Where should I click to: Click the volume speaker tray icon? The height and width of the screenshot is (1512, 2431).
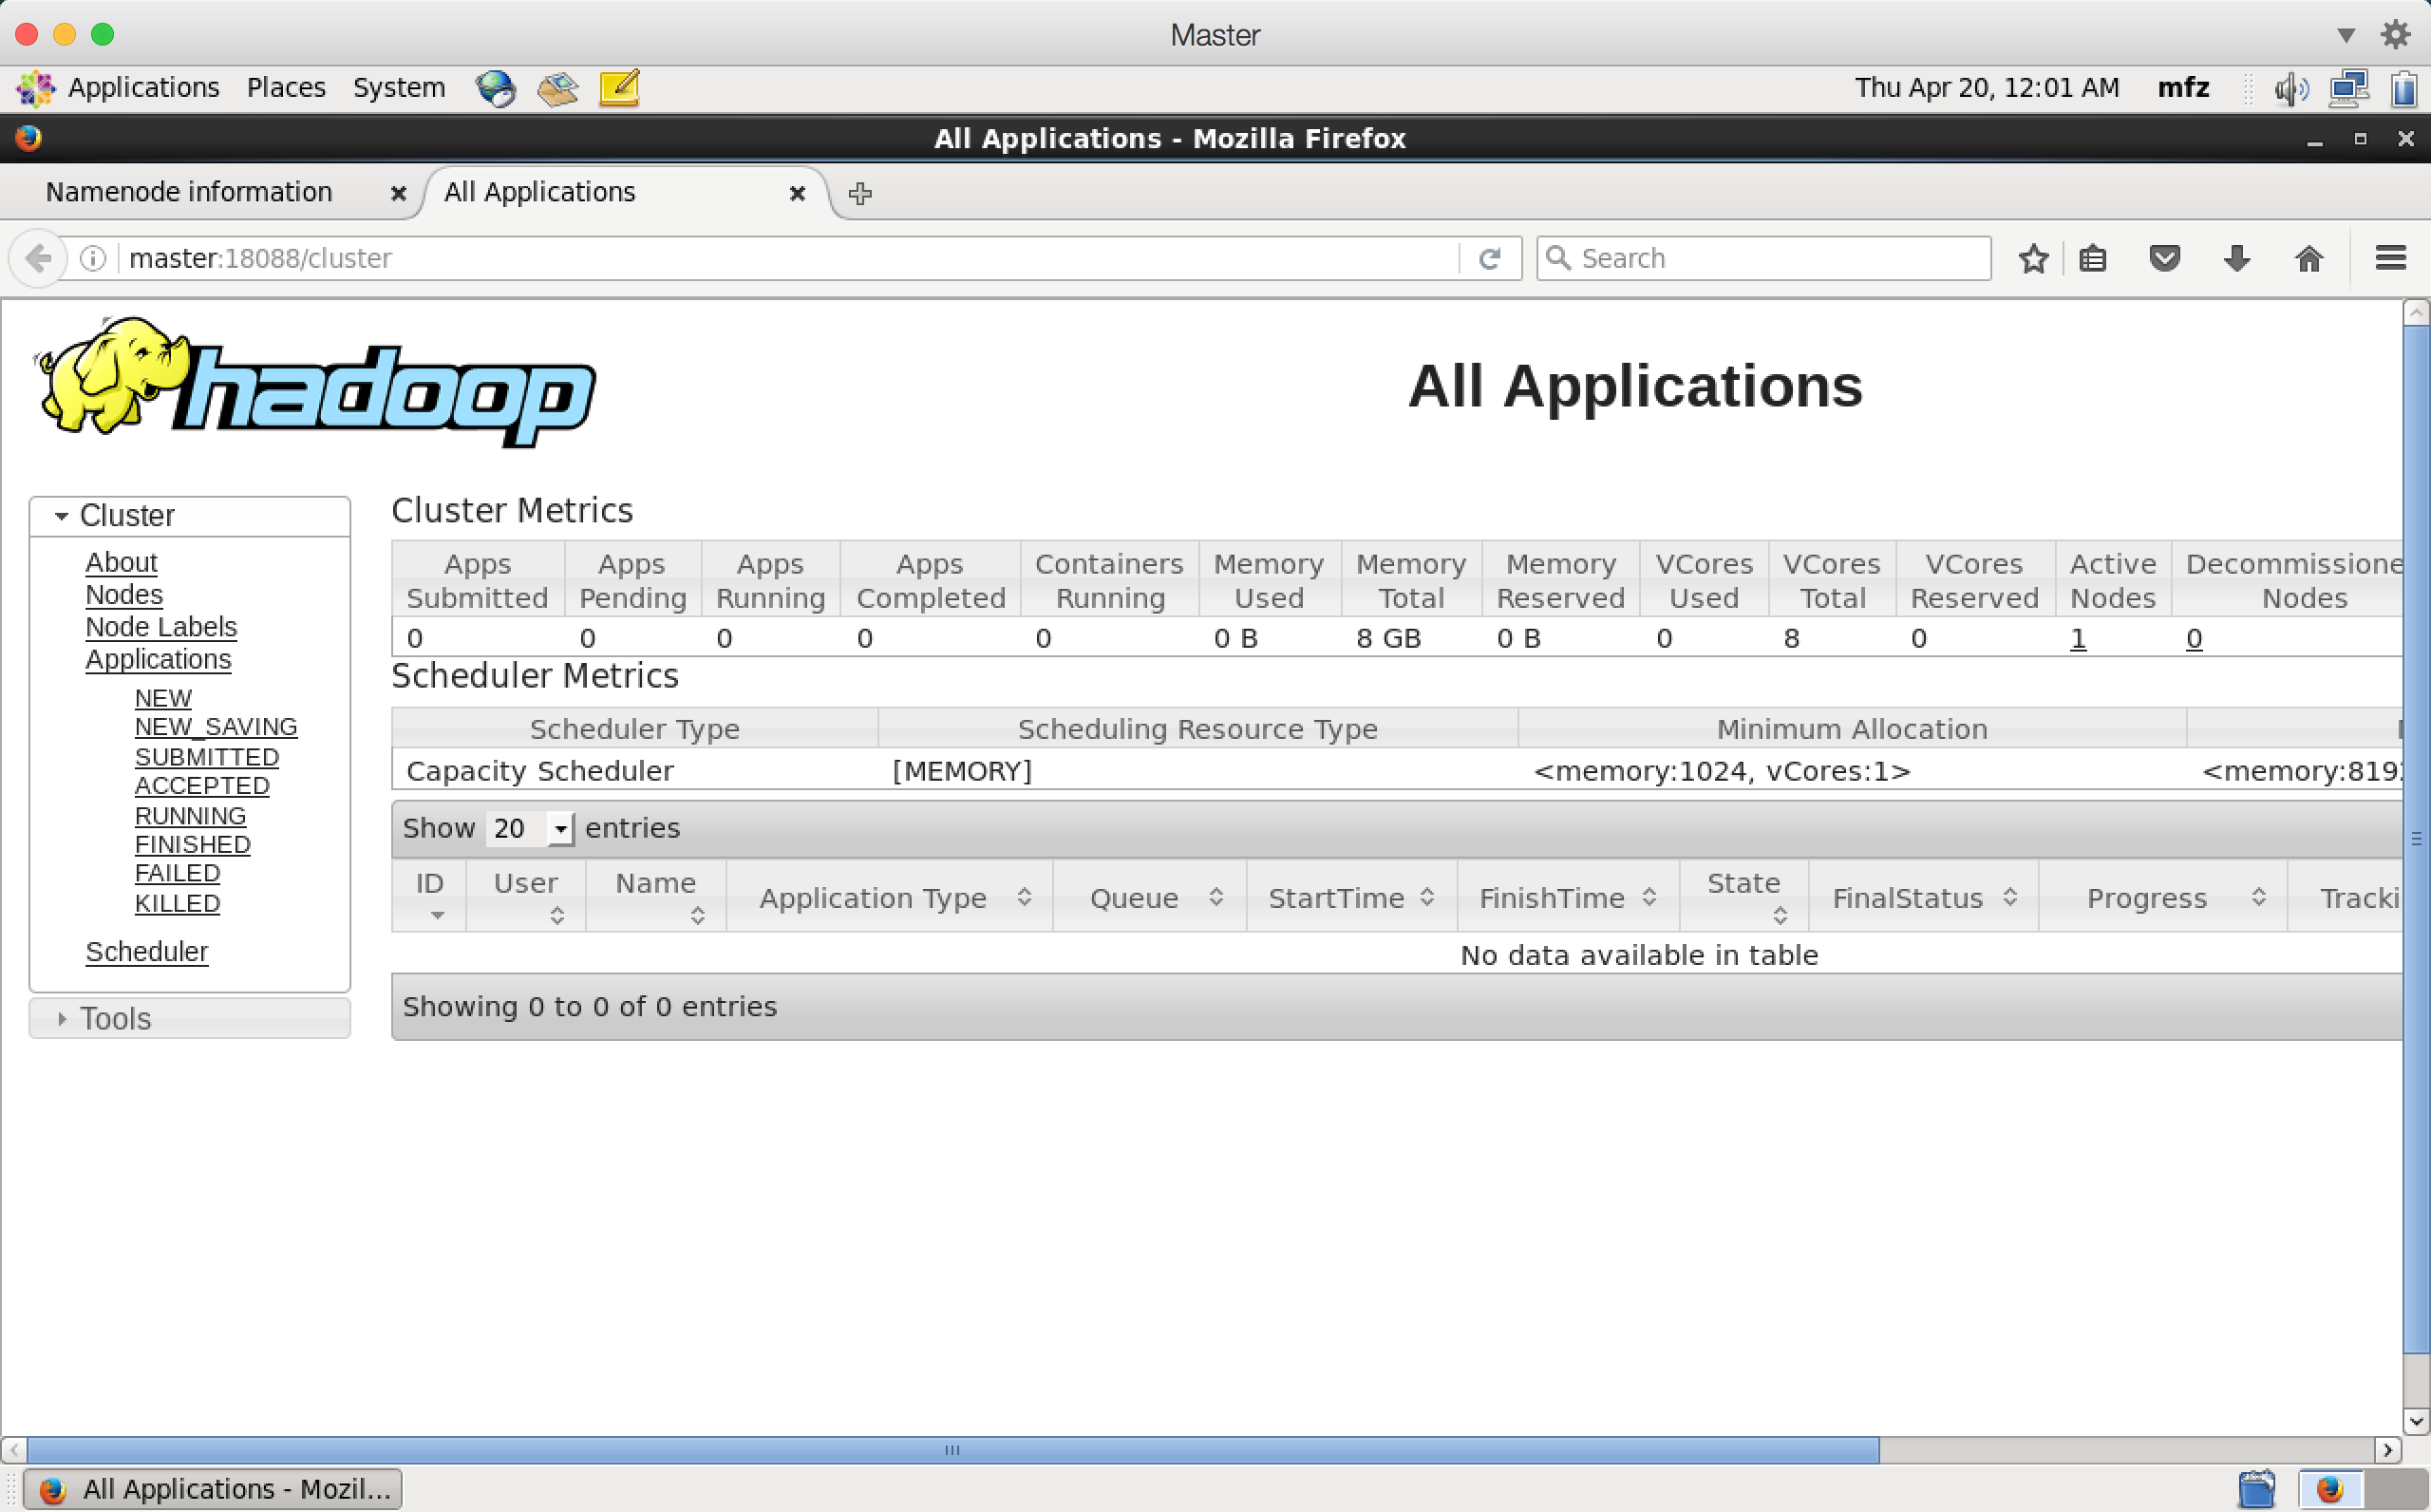coord(2290,89)
